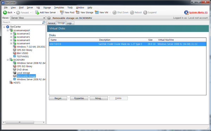Click the XenCenter root node icon
This screenshot has width=211, height=131.
(8, 27)
